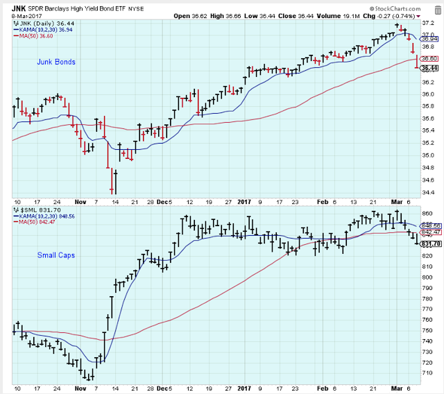Click the Feb axis label under Small Caps chart
444x394 pixels.
point(323,388)
